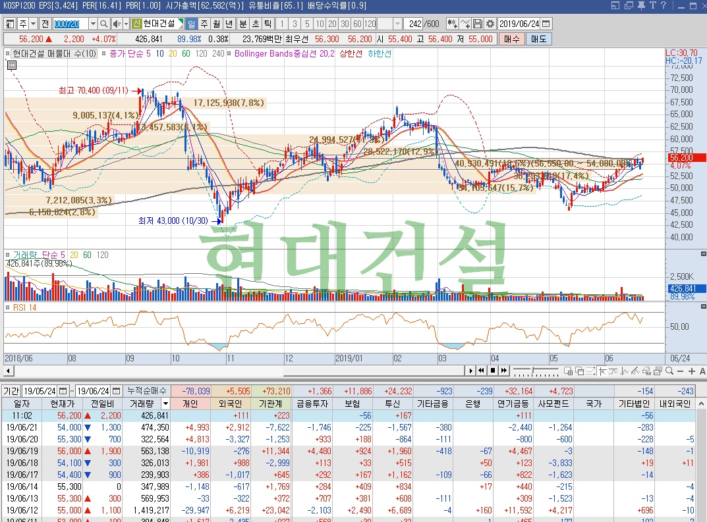707x522 pixels.
Task: Click the end date calendar icon in period row
Action: [x=117, y=391]
